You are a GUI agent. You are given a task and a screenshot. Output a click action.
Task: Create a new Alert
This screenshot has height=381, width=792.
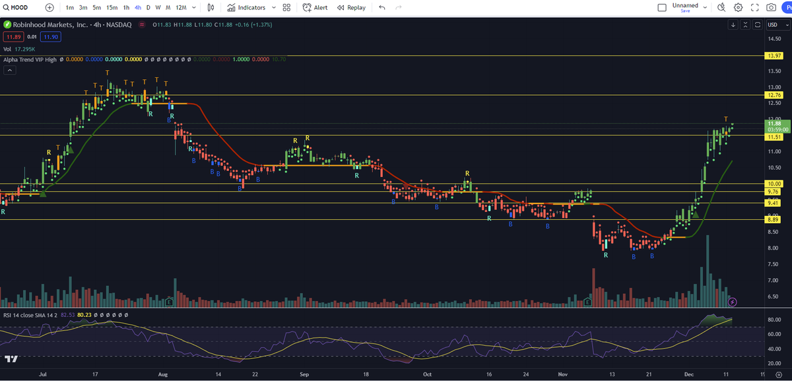click(x=315, y=8)
